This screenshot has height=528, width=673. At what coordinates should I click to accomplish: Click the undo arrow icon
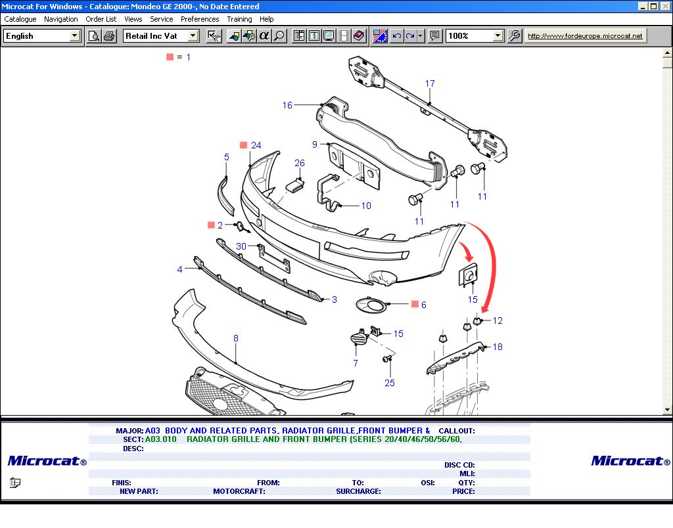[396, 36]
